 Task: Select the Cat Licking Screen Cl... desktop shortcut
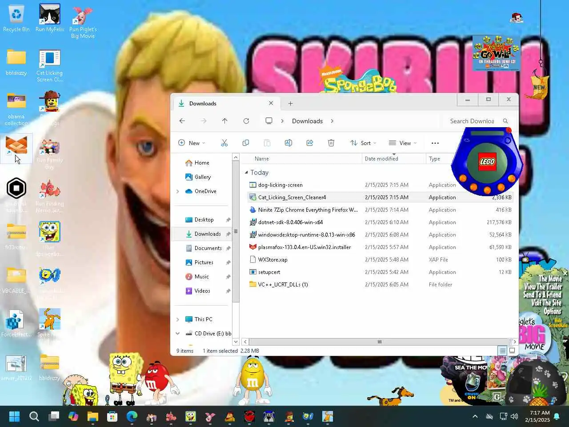50,66
